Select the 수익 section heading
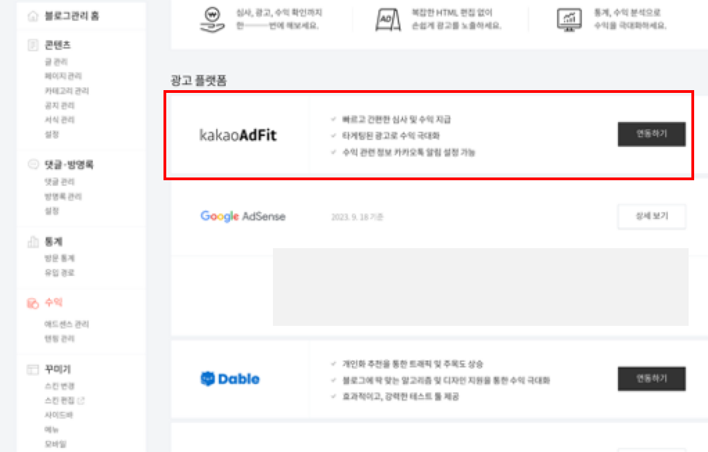This screenshot has width=708, height=452. tap(53, 302)
